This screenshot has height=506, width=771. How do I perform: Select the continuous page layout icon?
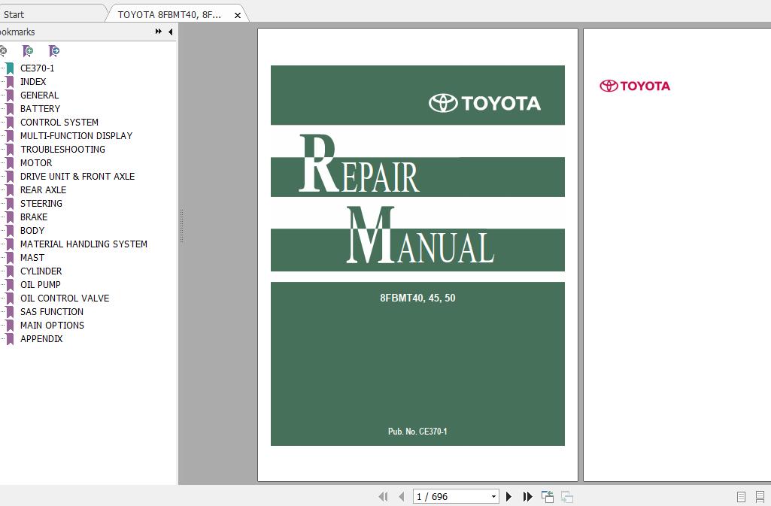[x=760, y=496]
